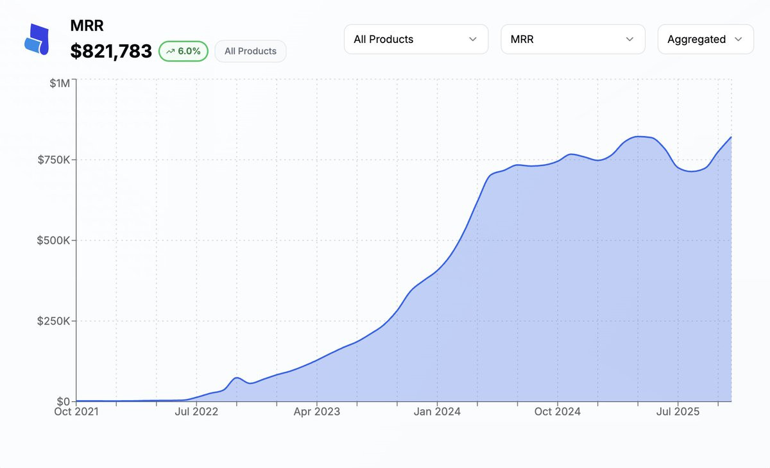
Task: Click the blue app logo icon
Action: click(x=37, y=39)
